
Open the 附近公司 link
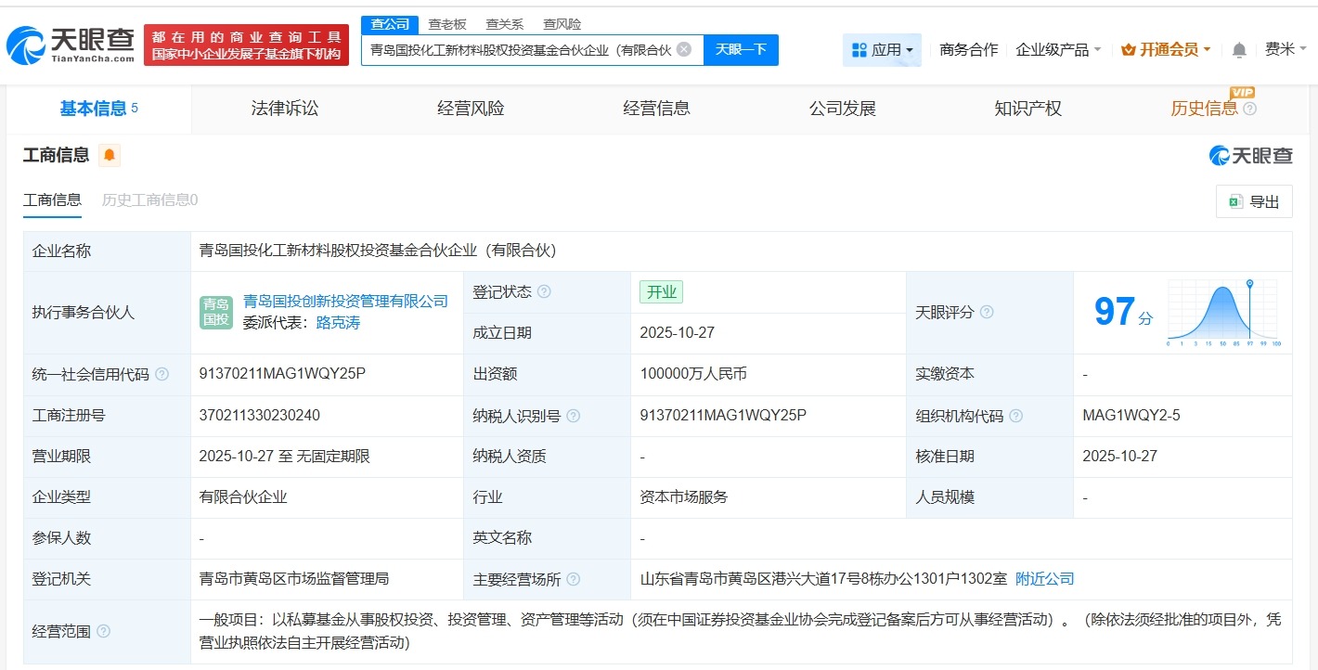coord(1046,578)
